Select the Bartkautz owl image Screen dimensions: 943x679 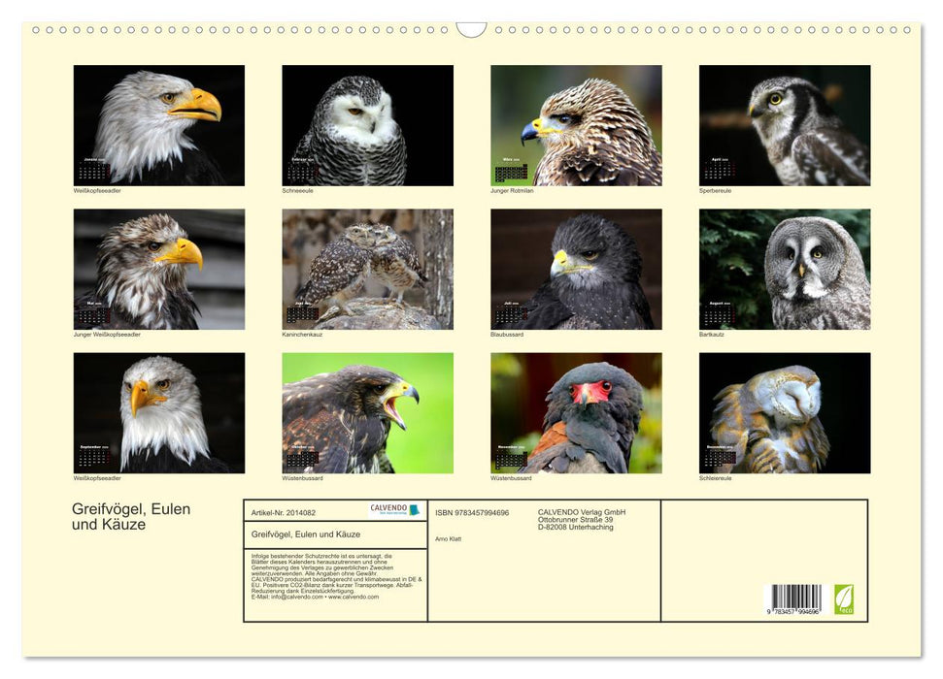[785, 269]
